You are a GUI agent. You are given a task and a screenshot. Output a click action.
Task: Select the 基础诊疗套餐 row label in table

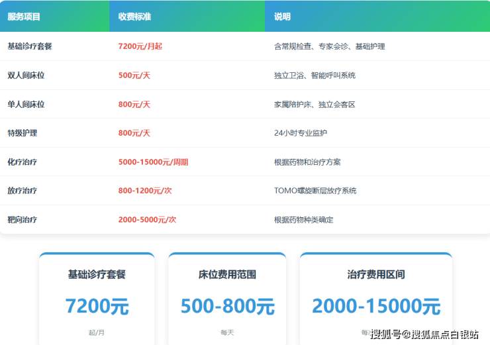click(30, 46)
